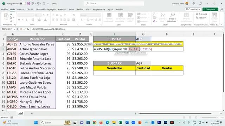Click the vertical scrollbar thumb
225x126 pixels.
(x=224, y=63)
